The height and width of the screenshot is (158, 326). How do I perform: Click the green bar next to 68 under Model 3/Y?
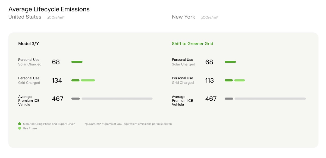point(77,62)
